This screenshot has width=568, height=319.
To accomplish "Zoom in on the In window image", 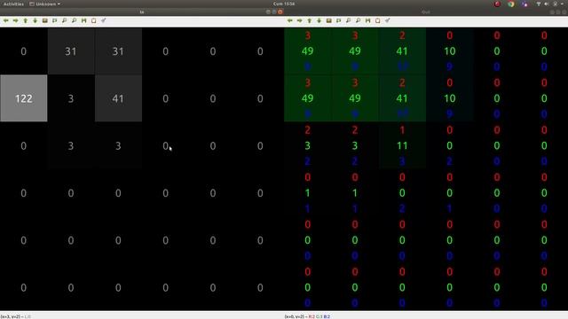I will pos(65,20).
